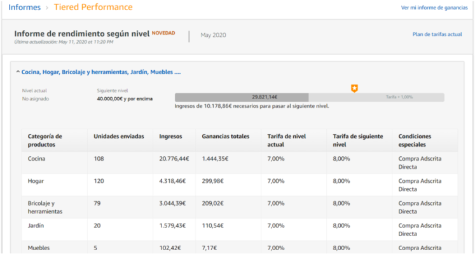
Task: Collapse the Cocina, Hogar, Bricolaje category section
Action: pyautogui.click(x=99, y=72)
